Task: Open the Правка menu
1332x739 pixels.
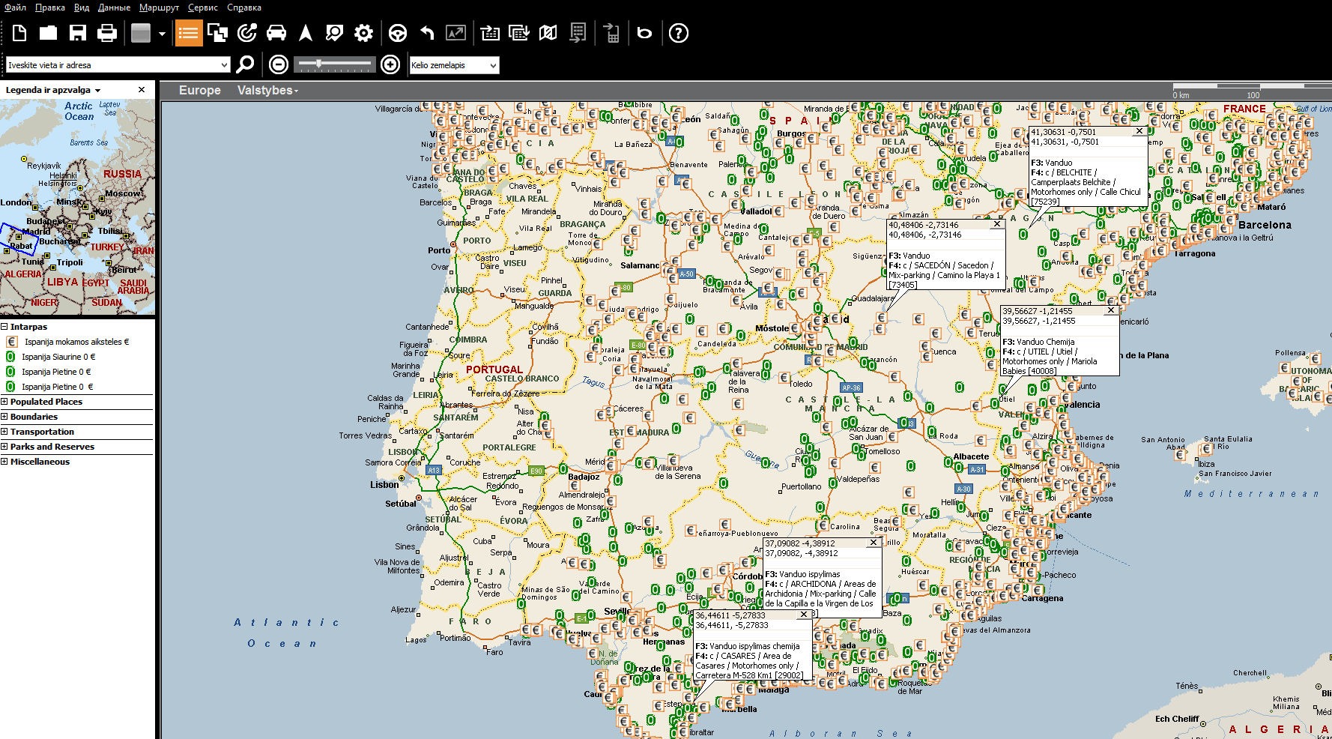Action: [50, 7]
